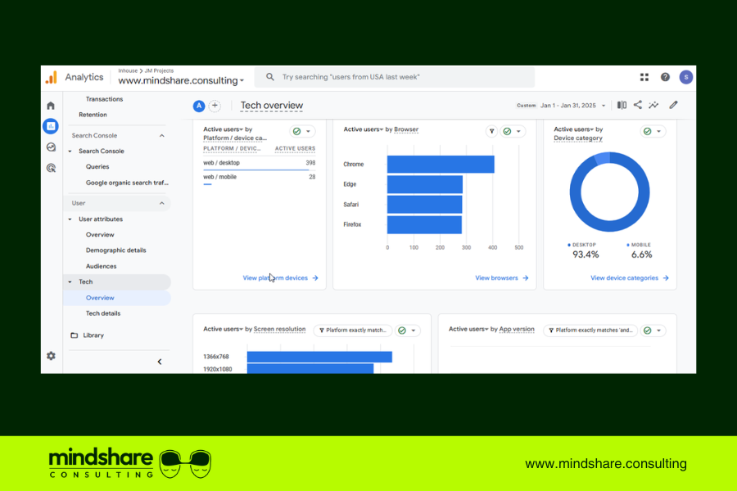Open the Explore icon in left rail
Image resolution: width=737 pixels, height=491 pixels.
point(51,147)
